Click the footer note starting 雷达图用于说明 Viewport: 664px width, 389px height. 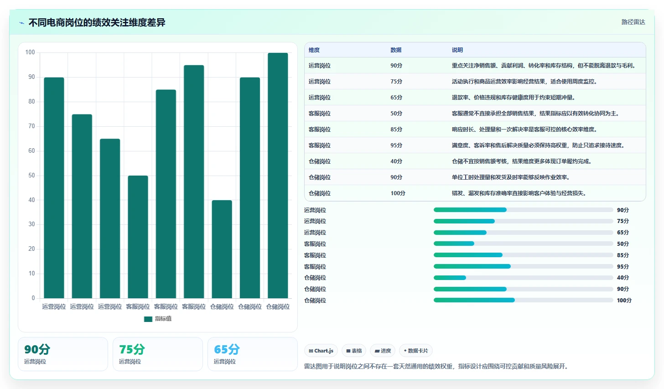[x=436, y=367]
